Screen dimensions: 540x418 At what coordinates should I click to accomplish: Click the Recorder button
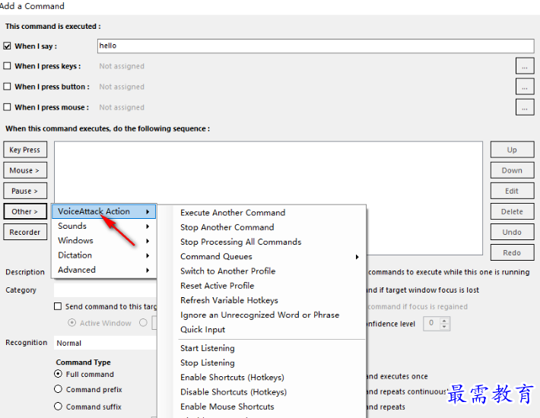coord(25,232)
